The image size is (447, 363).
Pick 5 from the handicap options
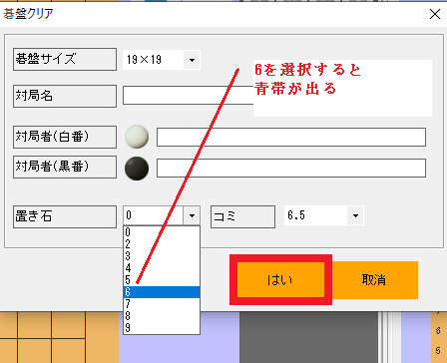click(x=162, y=280)
